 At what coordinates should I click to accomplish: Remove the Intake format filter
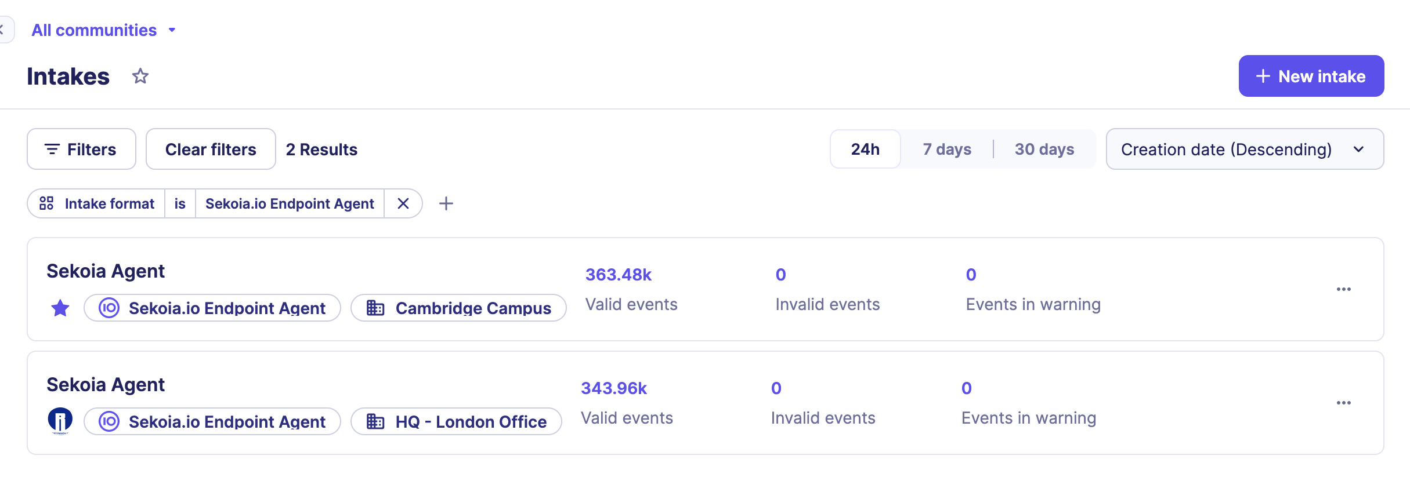coord(403,203)
